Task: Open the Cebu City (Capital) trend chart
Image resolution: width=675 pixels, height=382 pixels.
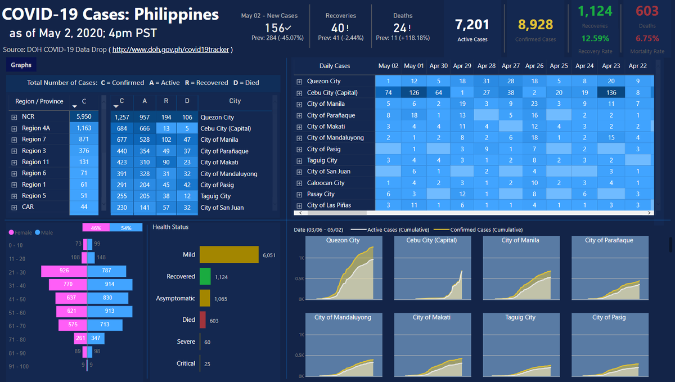Action: click(431, 268)
